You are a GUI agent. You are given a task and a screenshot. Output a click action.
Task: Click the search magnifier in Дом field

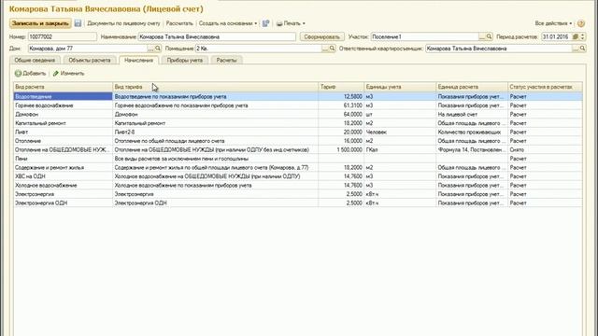158,49
